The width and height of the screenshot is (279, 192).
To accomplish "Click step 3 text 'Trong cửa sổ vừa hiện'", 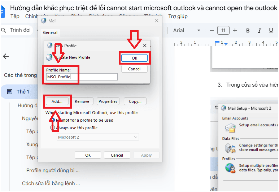I will coord(252,85).
